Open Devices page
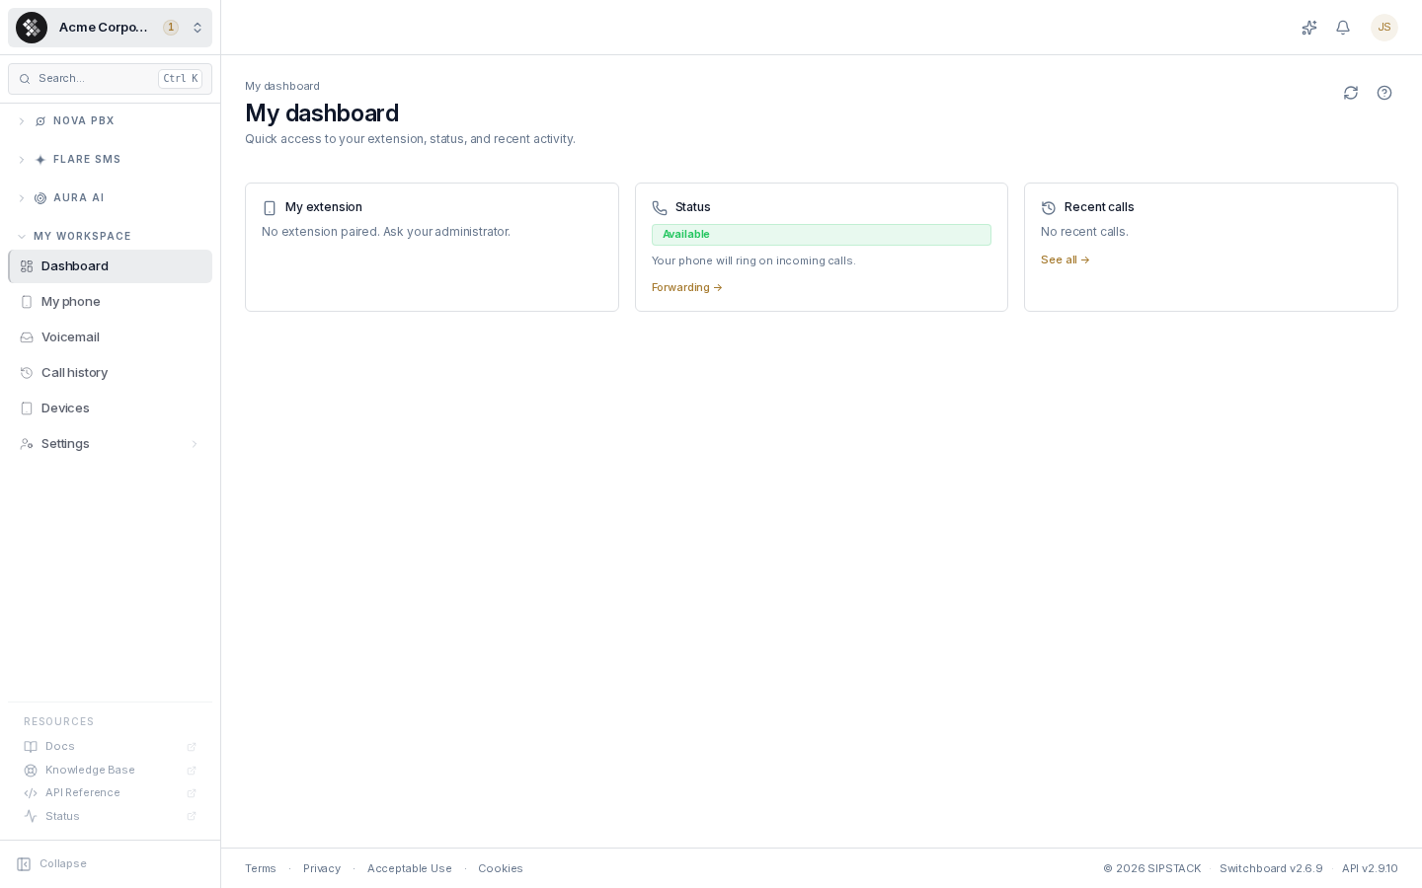The image size is (1422, 888). (x=111, y=408)
